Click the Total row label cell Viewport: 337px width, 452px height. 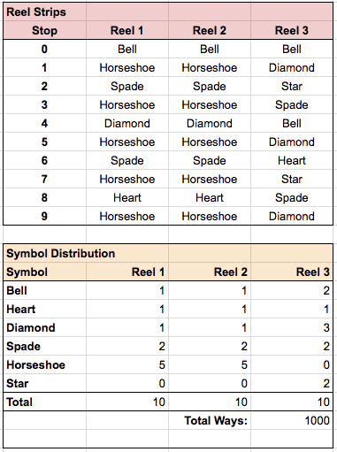point(45,402)
